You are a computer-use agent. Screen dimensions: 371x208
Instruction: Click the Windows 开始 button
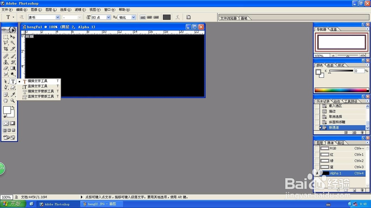coord(13,204)
